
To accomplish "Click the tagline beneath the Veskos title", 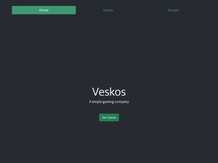I will tap(109, 102).
